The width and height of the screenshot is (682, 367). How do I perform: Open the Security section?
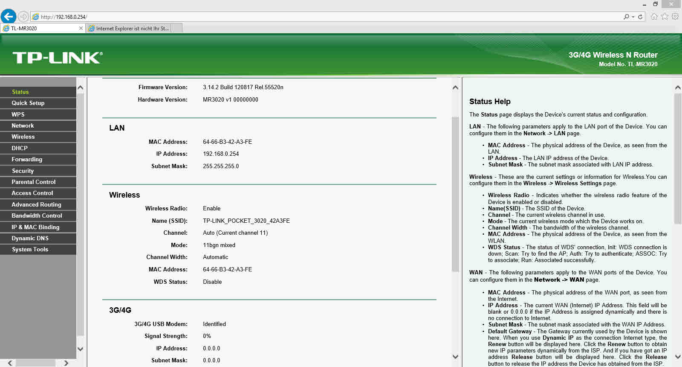38,171
